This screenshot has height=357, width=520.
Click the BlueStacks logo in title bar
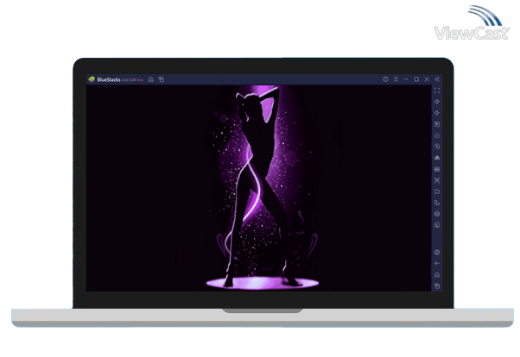(92, 79)
